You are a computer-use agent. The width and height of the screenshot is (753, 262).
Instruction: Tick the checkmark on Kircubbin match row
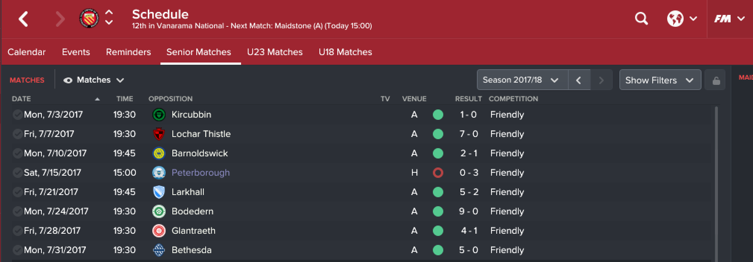(x=17, y=115)
